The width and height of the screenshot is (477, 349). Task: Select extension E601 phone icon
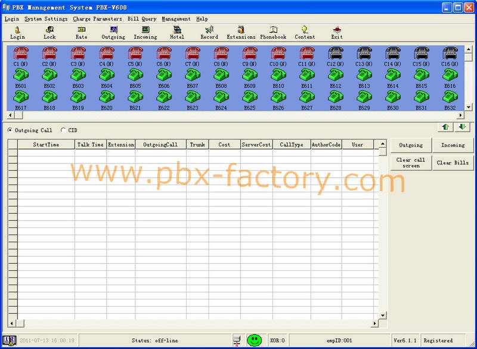coord(21,74)
